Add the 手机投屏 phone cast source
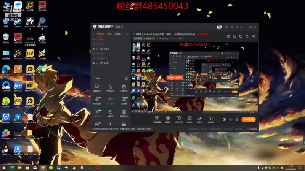 click(178, 120)
